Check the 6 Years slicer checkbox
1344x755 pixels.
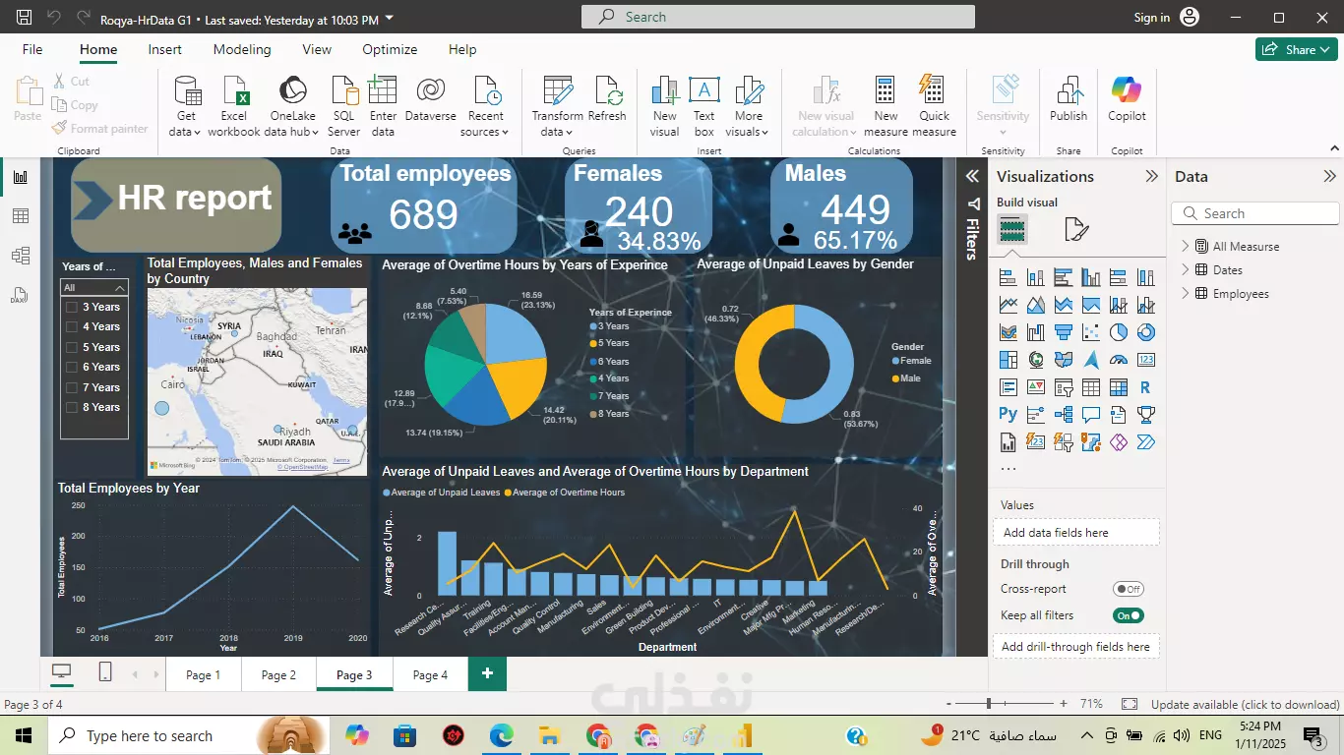(x=71, y=367)
